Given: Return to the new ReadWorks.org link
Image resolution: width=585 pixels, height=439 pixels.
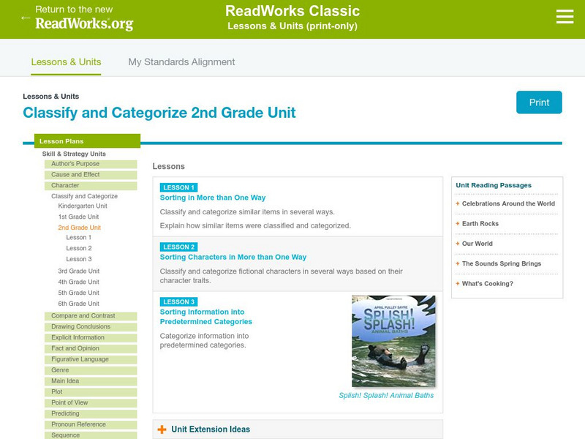Looking at the screenshot, I should (x=84, y=18).
